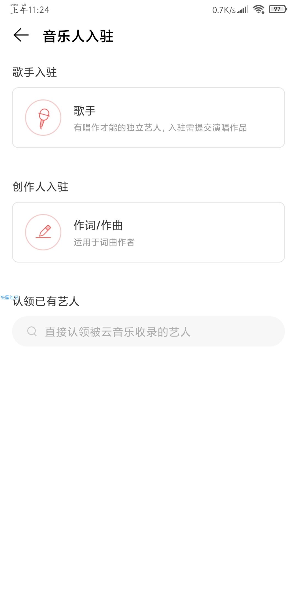The image size is (297, 595).
Task: Tap the 歌手入驻 section heading
Action: click(x=35, y=72)
